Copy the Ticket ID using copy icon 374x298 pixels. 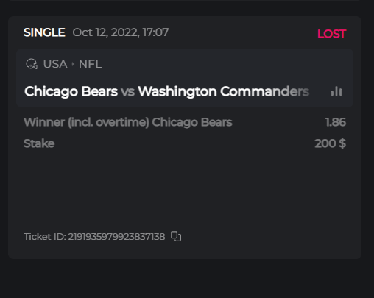(x=176, y=236)
